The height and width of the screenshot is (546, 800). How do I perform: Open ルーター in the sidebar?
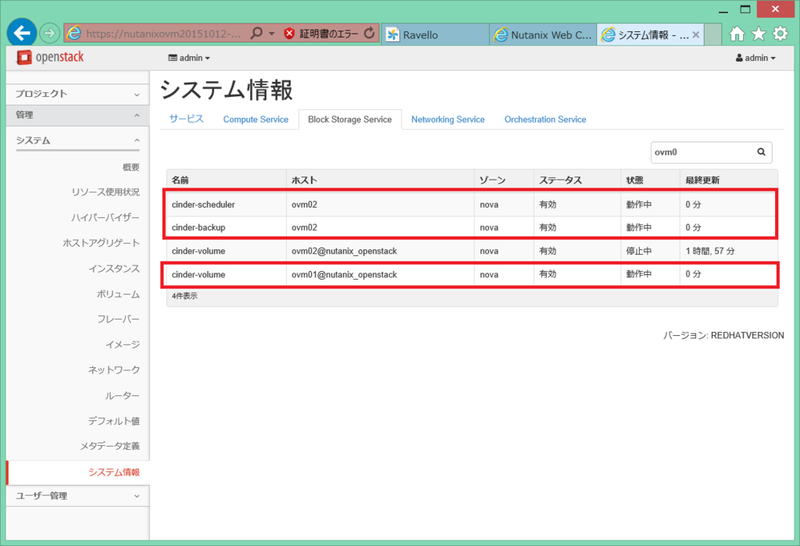[122, 395]
